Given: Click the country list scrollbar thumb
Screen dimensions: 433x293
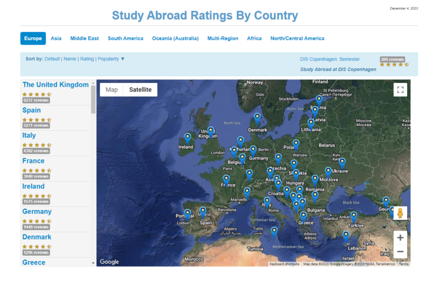Looking at the screenshot, I should coord(94,99).
